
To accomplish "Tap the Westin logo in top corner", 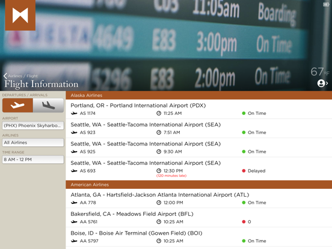I will click(20, 15).
